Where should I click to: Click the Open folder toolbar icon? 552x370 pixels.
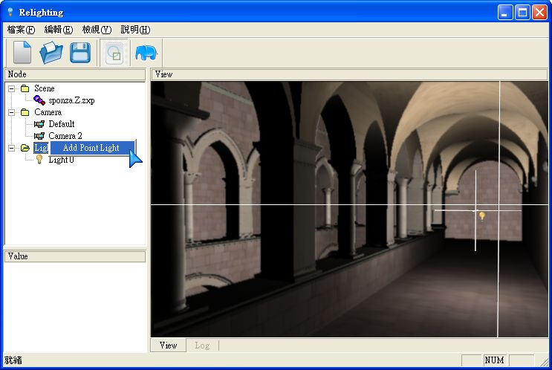51,53
